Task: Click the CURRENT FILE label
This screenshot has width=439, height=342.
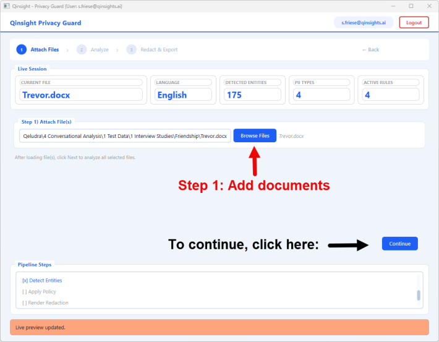Action: tap(36, 83)
